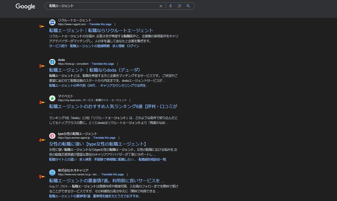
Task: Clear the search box text
Action: 161,6
